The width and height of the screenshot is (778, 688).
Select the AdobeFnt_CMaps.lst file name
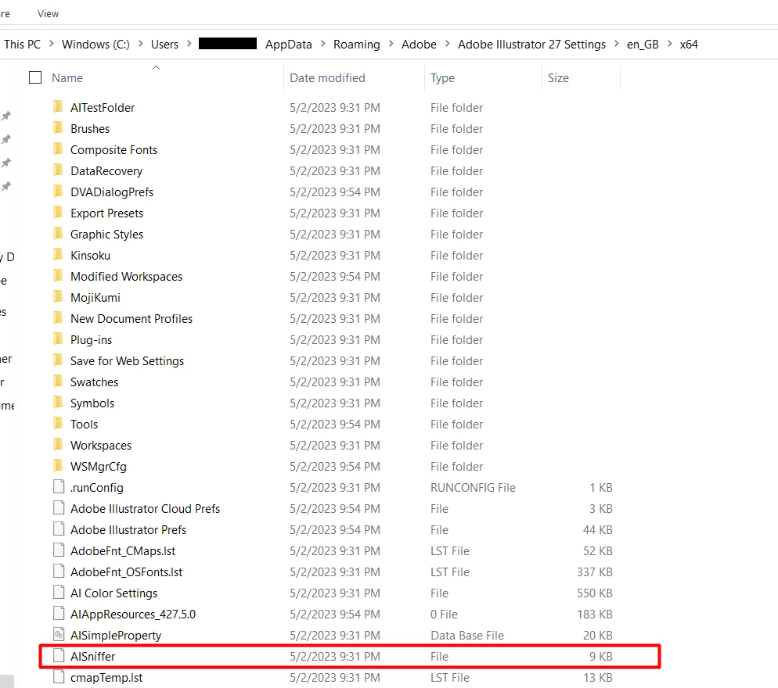pos(123,550)
